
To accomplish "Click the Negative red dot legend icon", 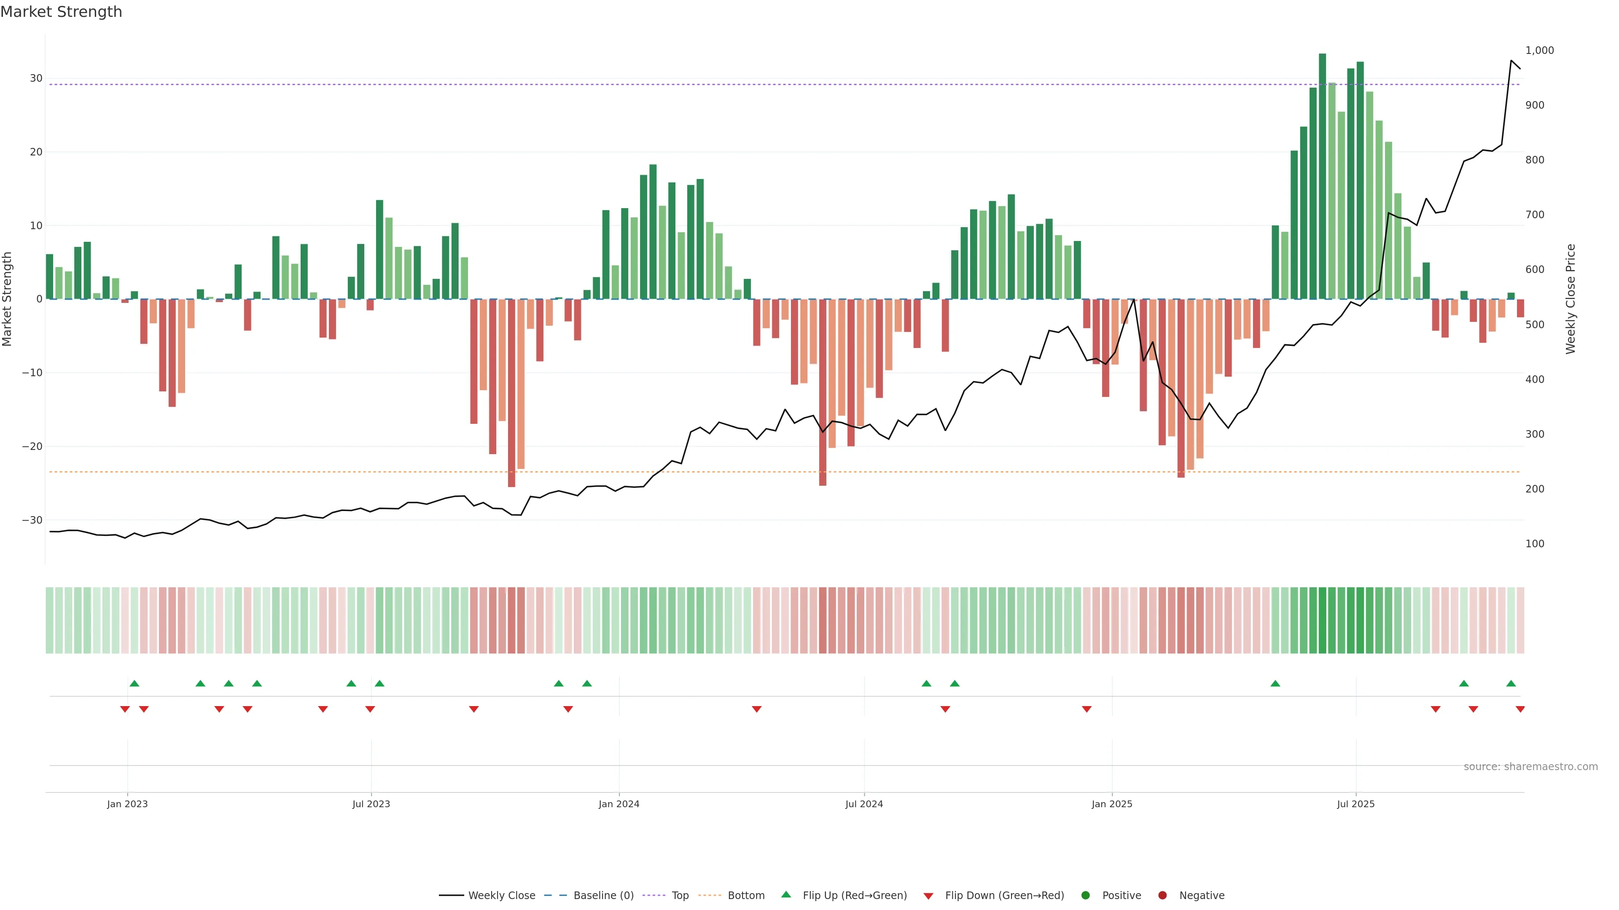I will [x=1162, y=896].
